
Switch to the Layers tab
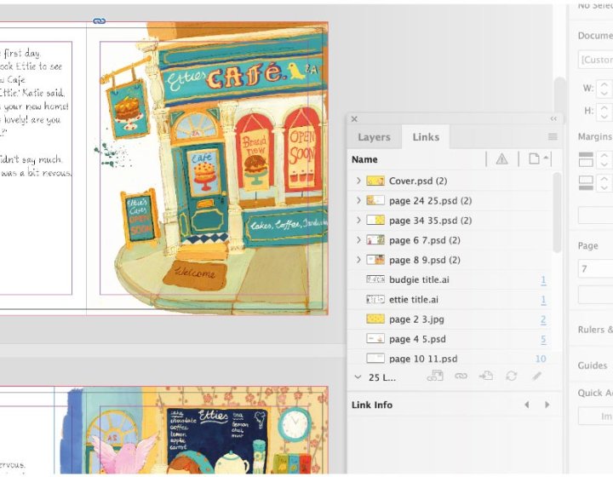click(374, 137)
